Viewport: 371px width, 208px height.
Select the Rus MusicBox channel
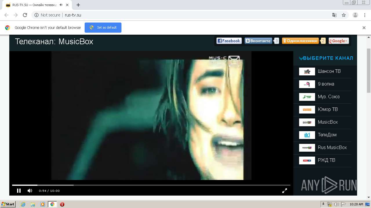pos(332,148)
